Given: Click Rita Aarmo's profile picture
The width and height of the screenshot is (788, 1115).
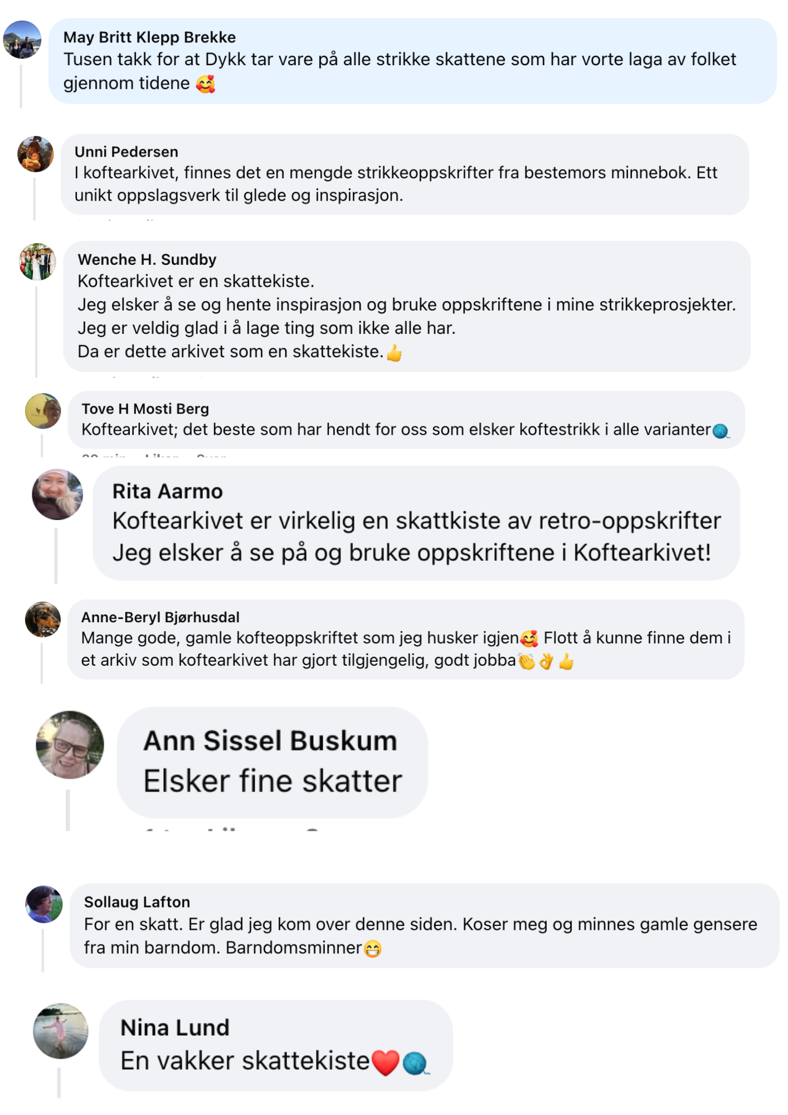Looking at the screenshot, I should (57, 495).
